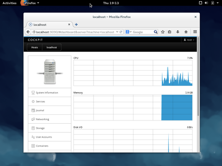Click the Networking icon in sidebar
Image resolution: width=222 pixels, height=166 pixels.
click(x=33, y=119)
